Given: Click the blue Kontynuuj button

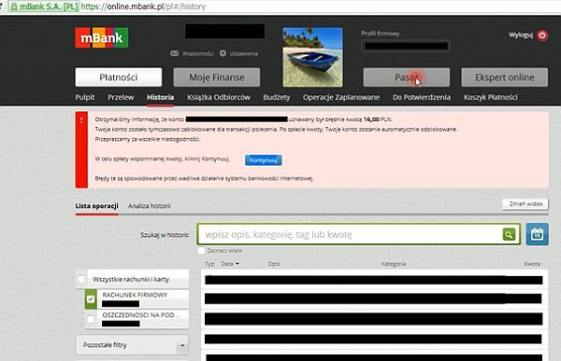Looking at the screenshot, I should (264, 160).
